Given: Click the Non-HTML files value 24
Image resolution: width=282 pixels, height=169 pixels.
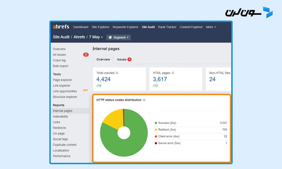Looking at the screenshot, I should pyautogui.click(x=212, y=79).
